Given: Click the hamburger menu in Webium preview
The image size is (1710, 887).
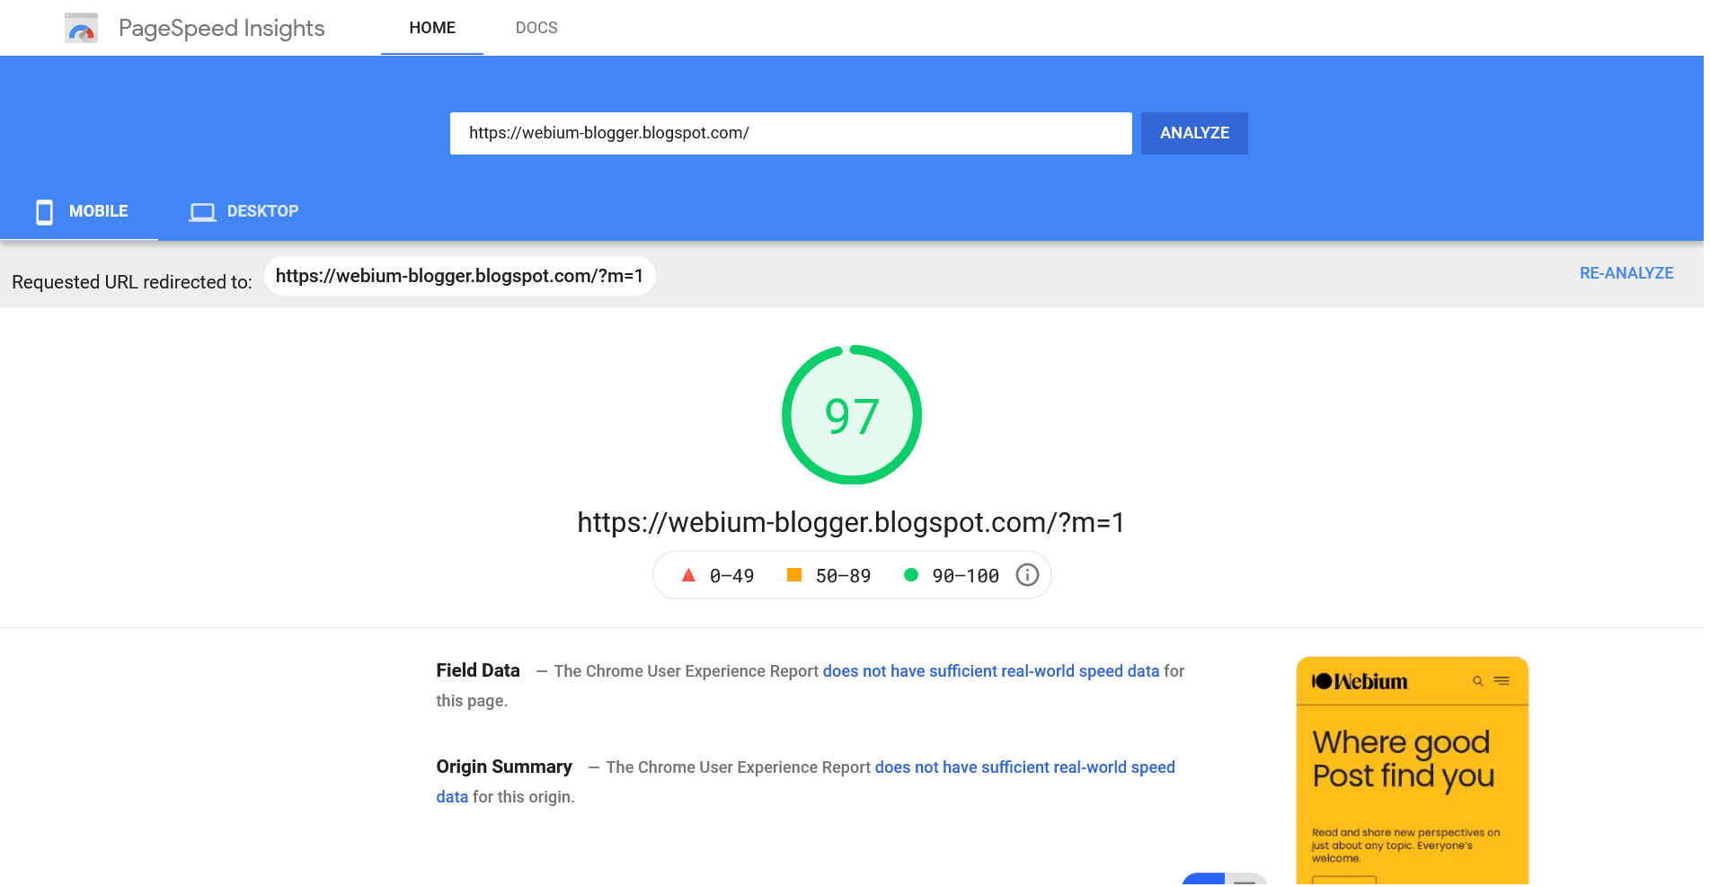Looking at the screenshot, I should coord(1502,681).
